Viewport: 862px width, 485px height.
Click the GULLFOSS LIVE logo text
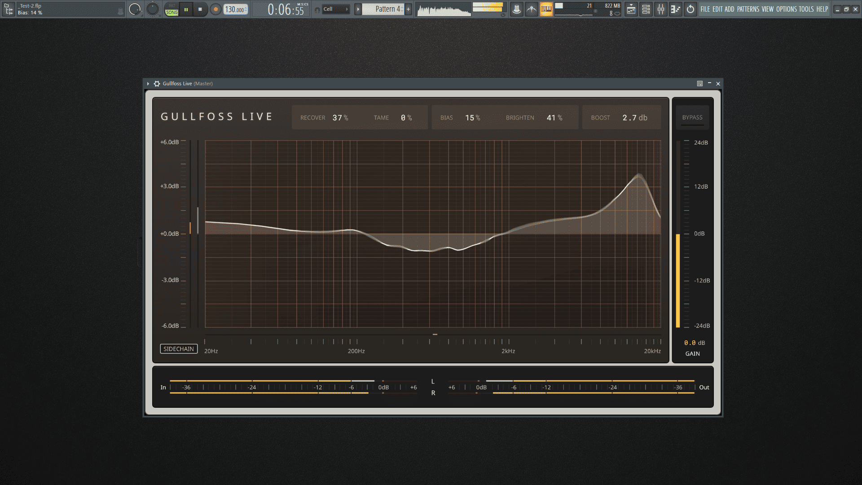point(217,117)
